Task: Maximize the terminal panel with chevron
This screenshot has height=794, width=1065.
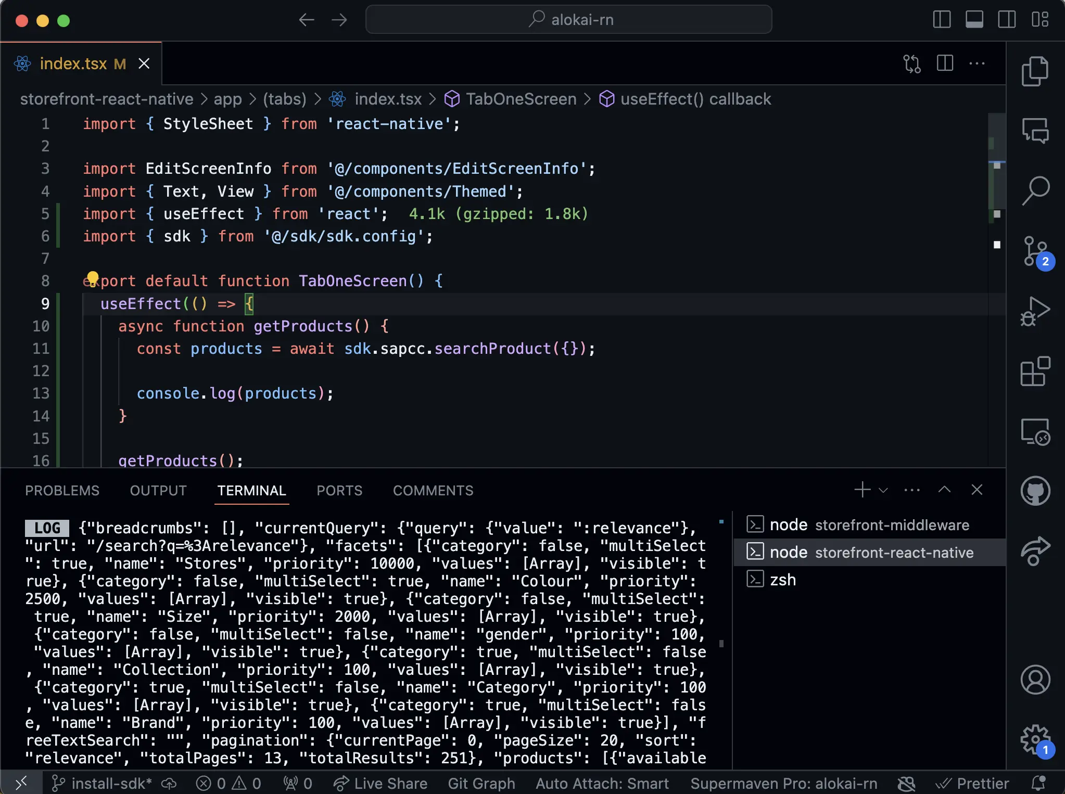Action: (944, 490)
